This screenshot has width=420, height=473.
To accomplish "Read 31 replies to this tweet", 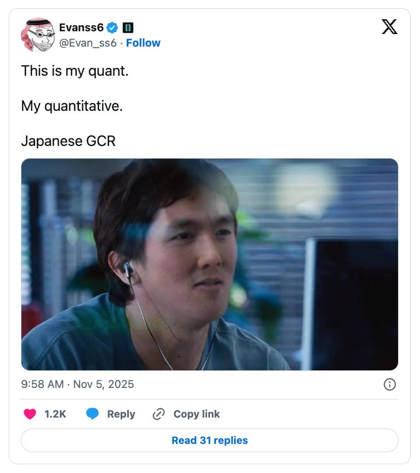I will [x=209, y=440].
